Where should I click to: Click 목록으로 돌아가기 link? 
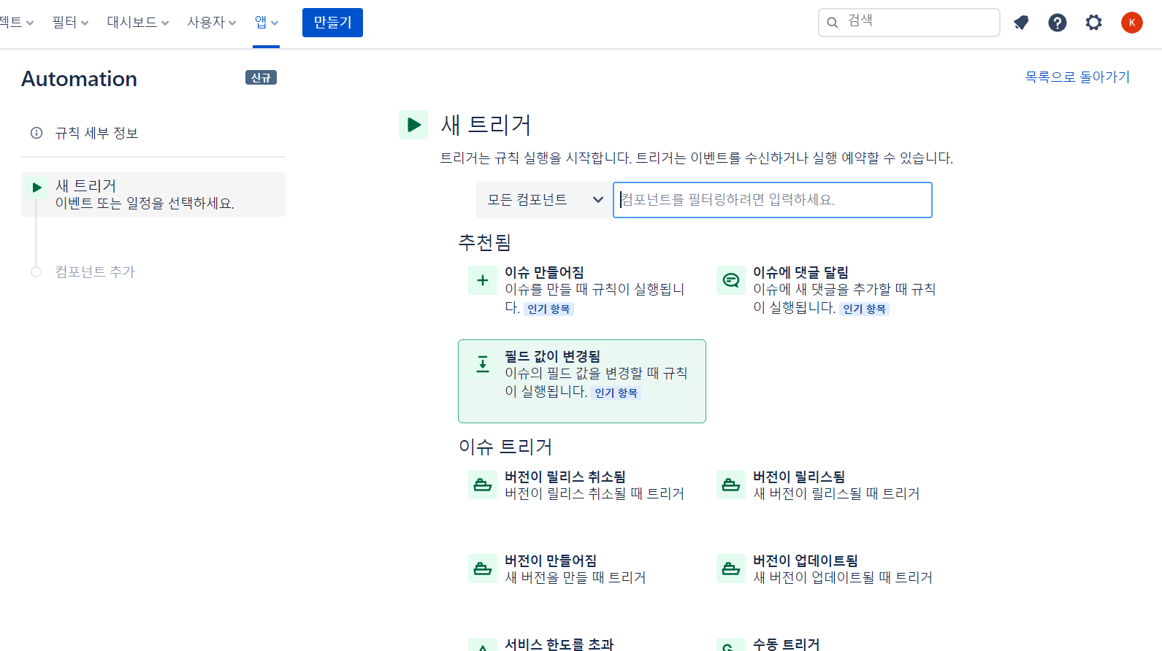pos(1077,77)
